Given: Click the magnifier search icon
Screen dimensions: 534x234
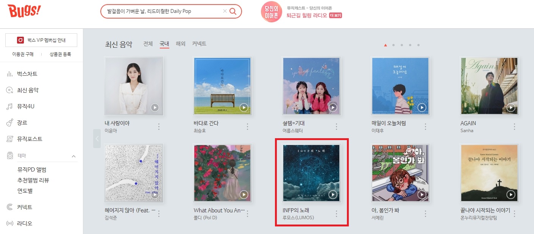Looking at the screenshot, I should pyautogui.click(x=233, y=11).
